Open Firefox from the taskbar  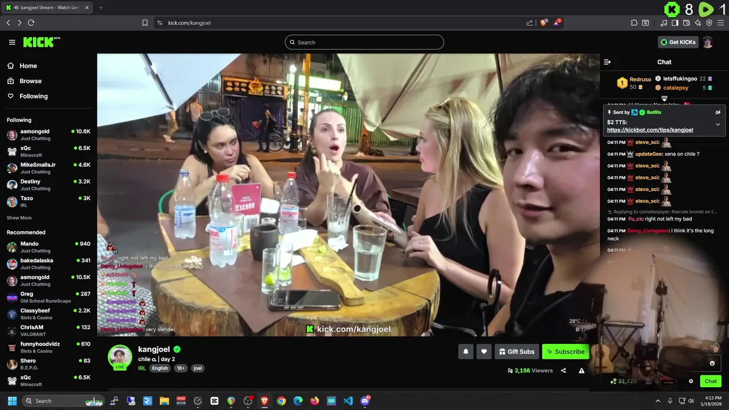314,401
